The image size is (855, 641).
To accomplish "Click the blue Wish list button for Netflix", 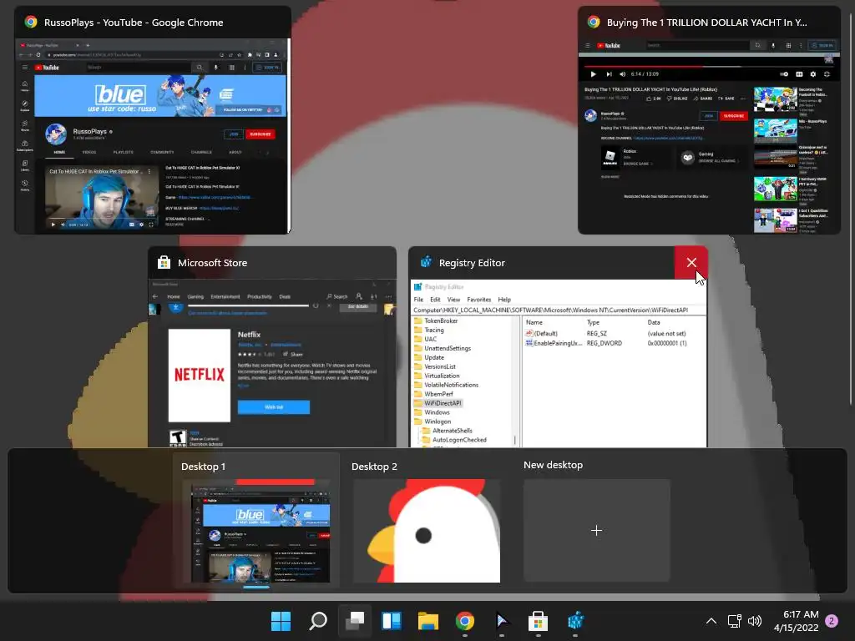I will [274, 407].
